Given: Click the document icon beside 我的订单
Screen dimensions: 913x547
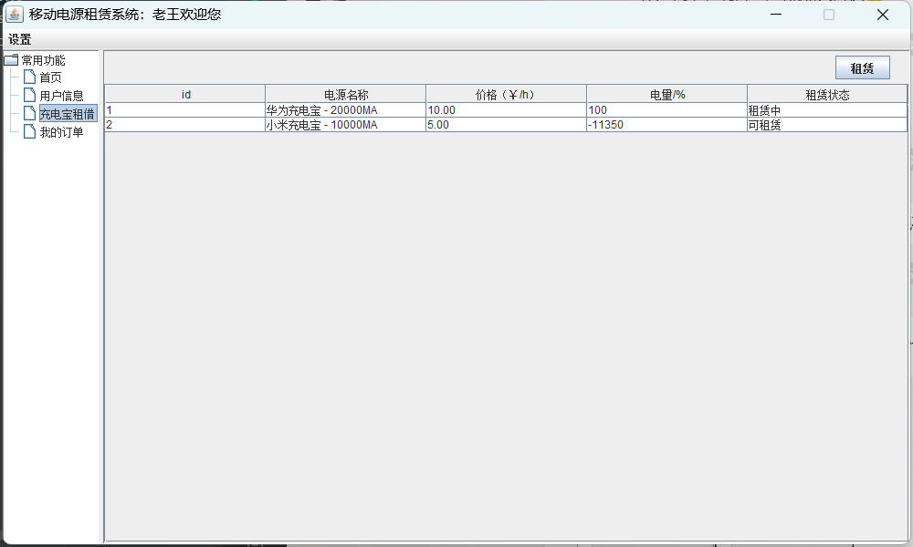Looking at the screenshot, I should 30,131.
